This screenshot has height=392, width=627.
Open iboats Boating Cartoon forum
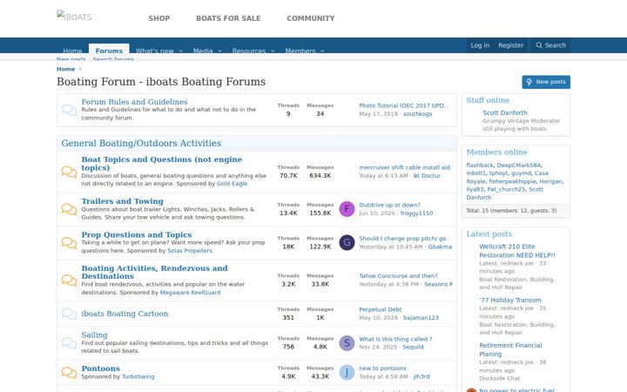tap(125, 314)
